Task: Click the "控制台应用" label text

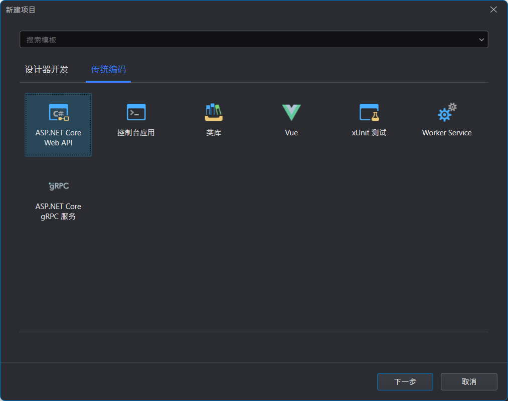Action: (x=136, y=133)
